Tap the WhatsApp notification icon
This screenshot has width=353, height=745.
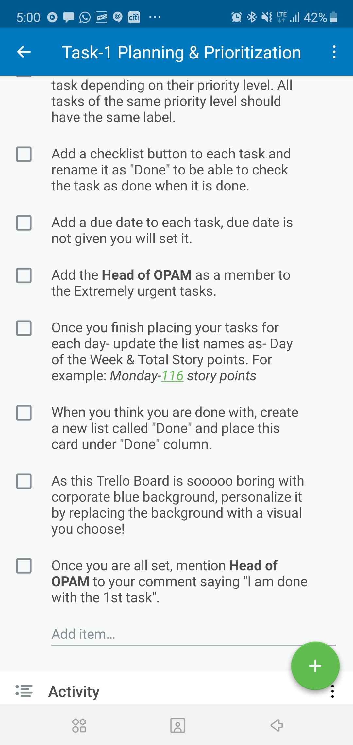click(x=85, y=17)
